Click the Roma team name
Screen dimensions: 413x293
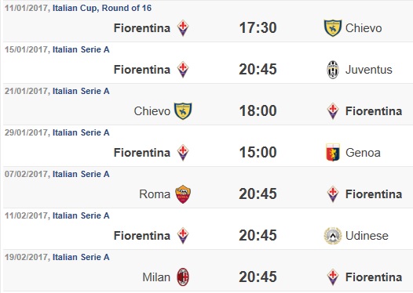[155, 194]
